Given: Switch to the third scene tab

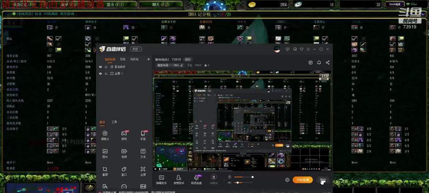Looking at the screenshot, I should 134,59.
